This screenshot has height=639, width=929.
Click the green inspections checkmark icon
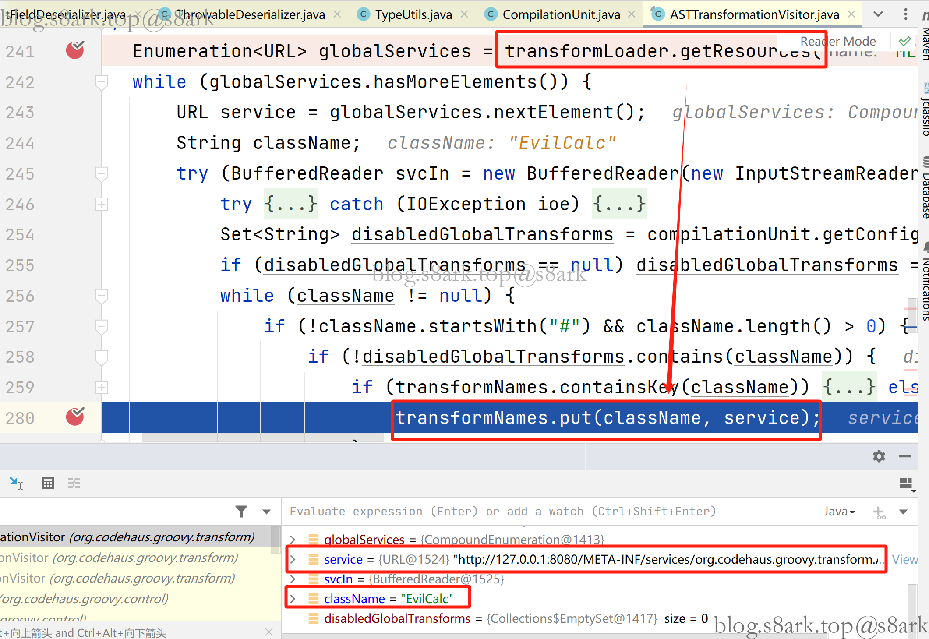904,41
